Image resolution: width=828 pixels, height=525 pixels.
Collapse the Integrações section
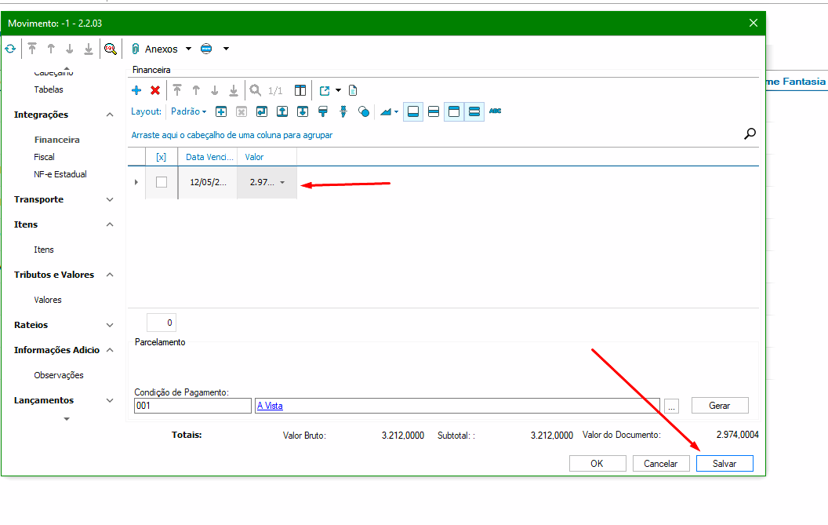click(110, 115)
